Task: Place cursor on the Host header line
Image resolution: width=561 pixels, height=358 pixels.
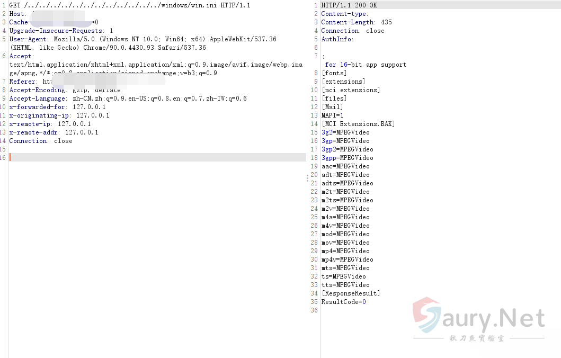Action: pyautogui.click(x=19, y=14)
